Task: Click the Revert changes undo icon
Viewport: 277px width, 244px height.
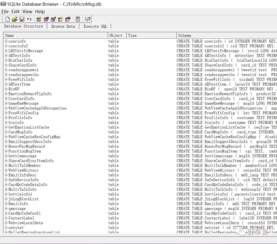Action: 29,19
